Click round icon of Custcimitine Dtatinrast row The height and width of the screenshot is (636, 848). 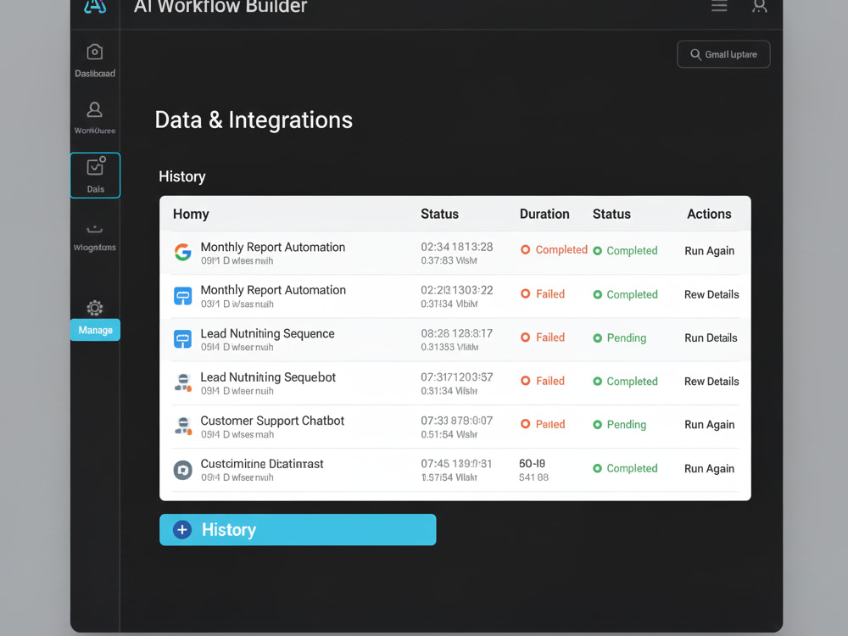tap(183, 470)
